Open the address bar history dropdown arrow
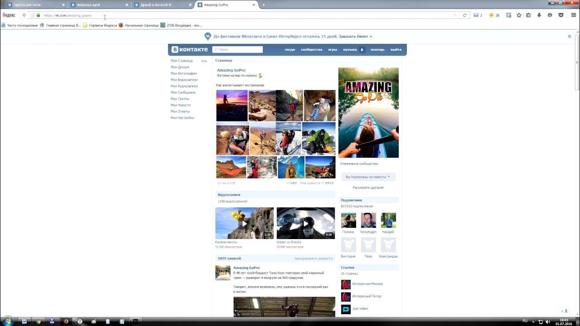 coord(455,15)
